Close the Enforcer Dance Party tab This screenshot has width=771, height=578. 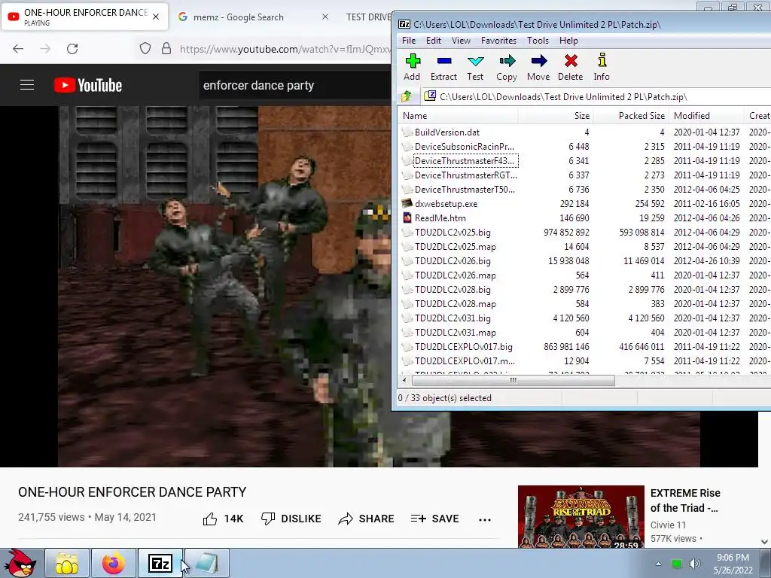(156, 17)
